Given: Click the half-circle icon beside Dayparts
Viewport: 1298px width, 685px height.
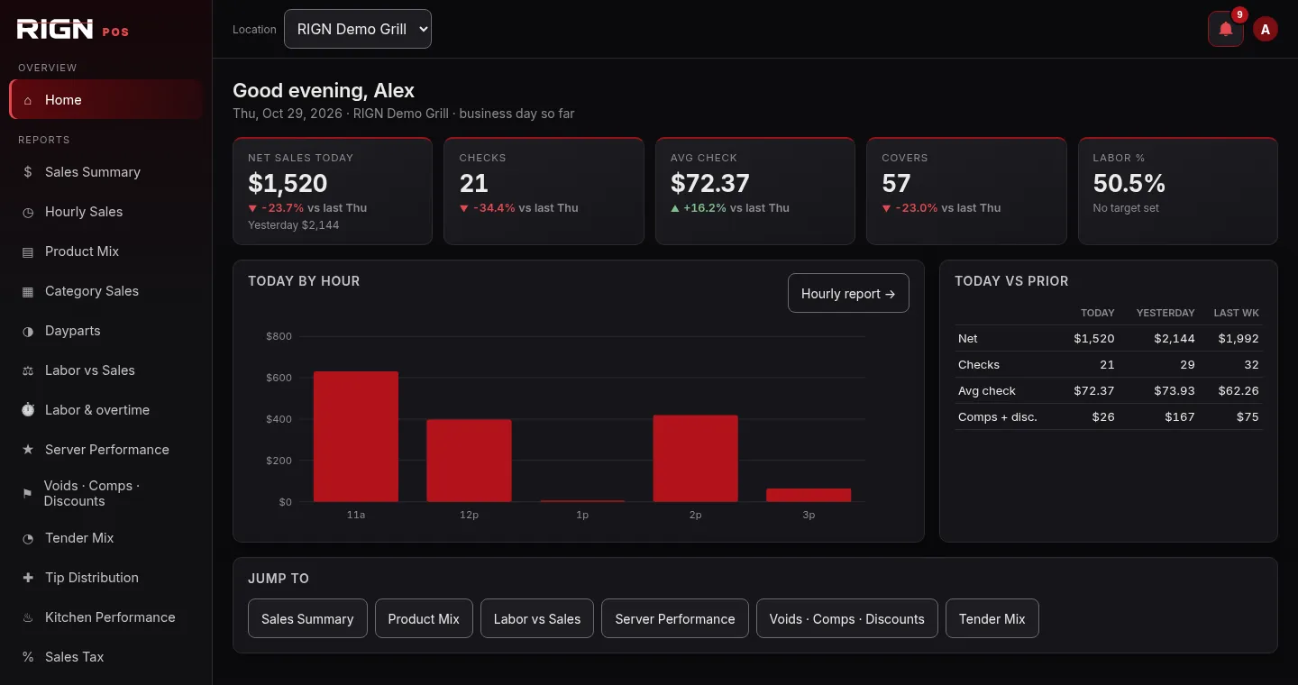Looking at the screenshot, I should click(28, 331).
